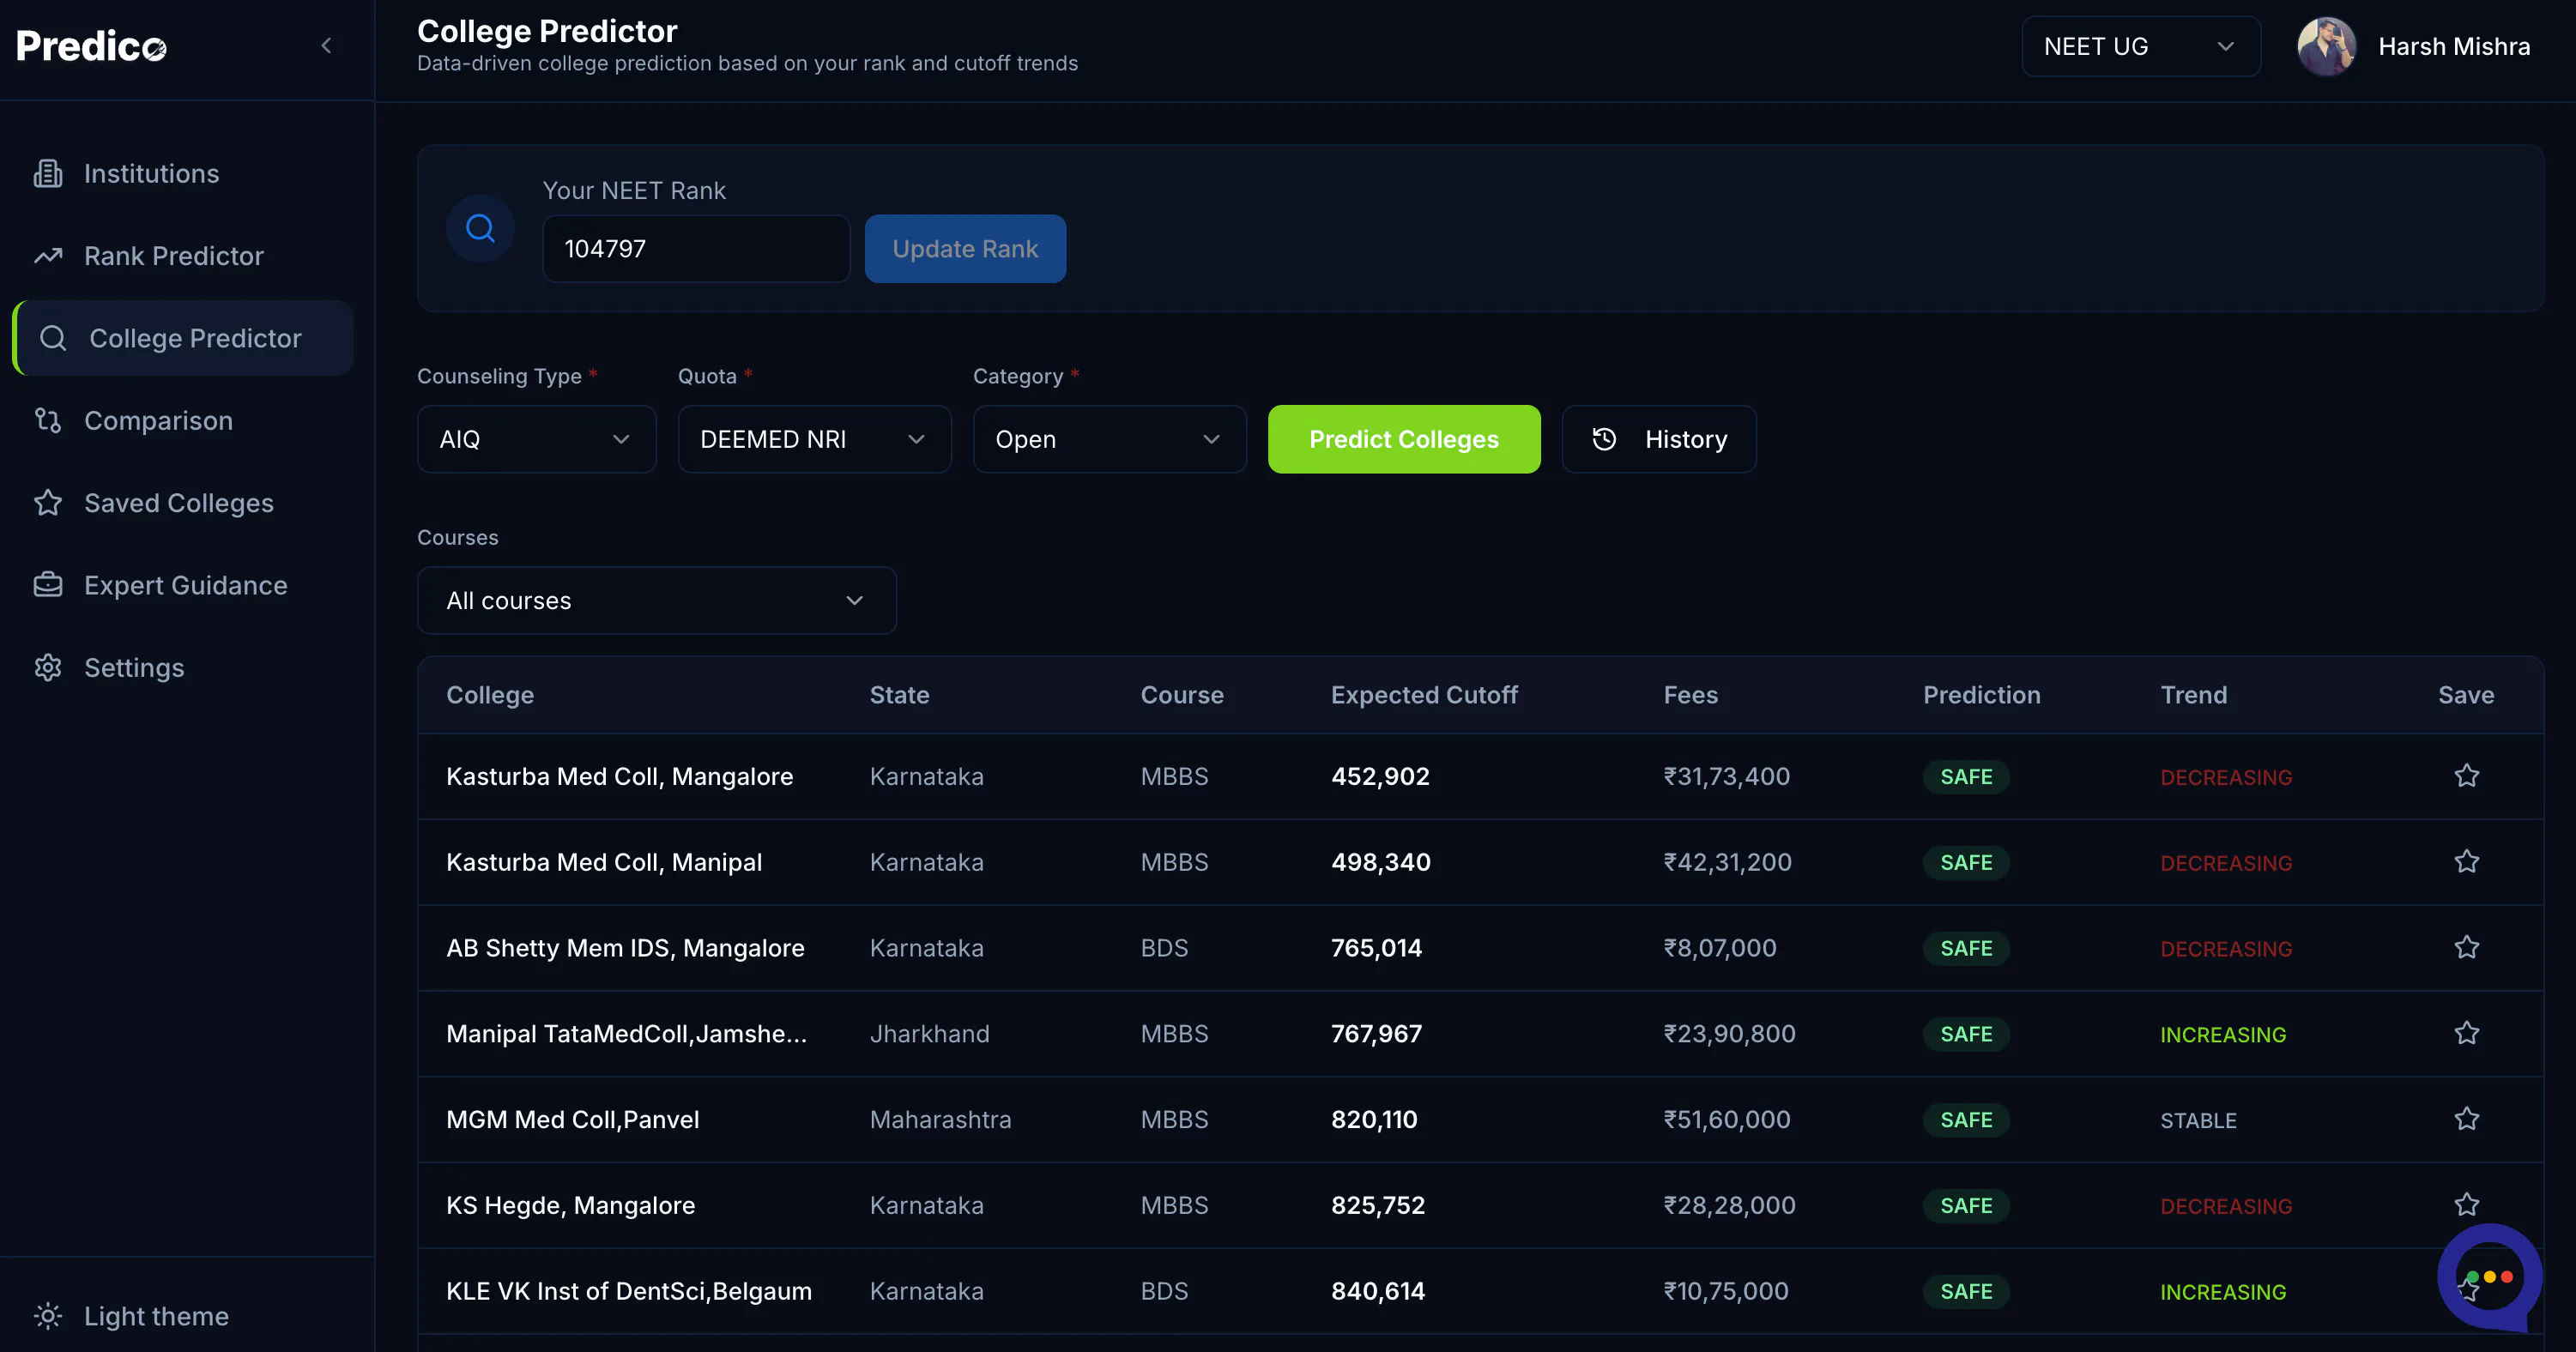
Task: Expand the All courses dropdown
Action: tap(657, 601)
